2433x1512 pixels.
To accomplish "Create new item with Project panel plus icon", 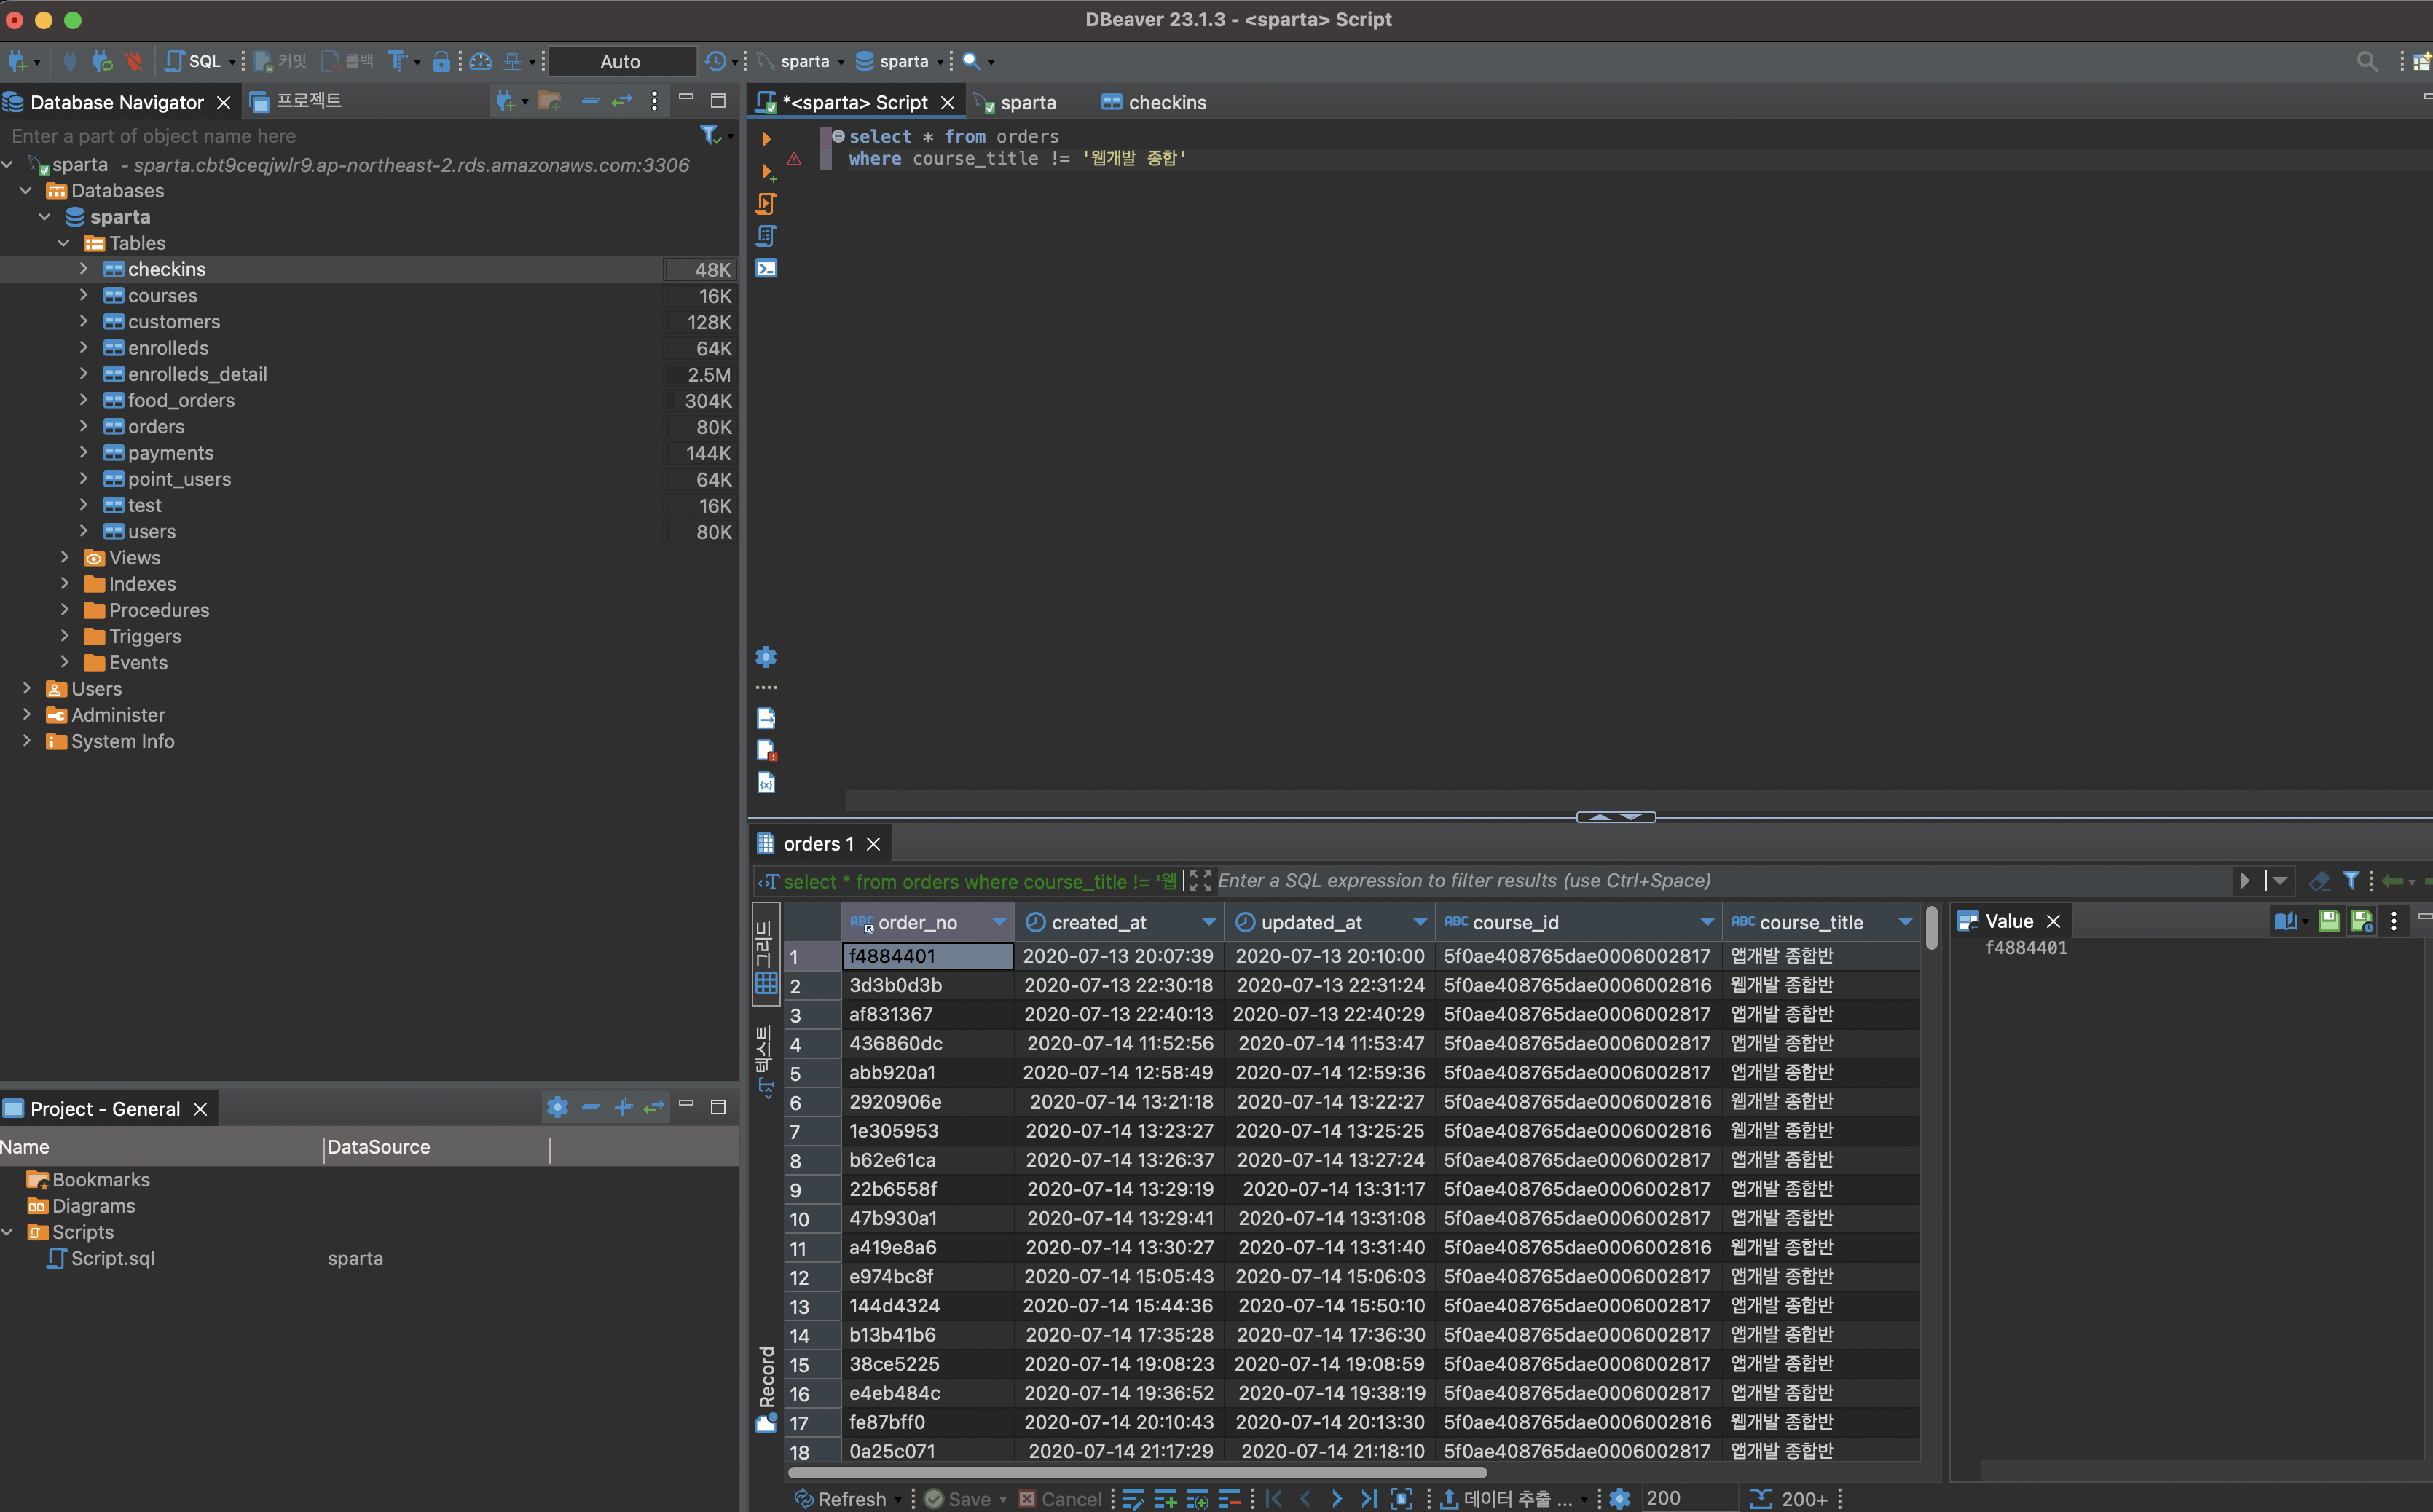I will (x=623, y=1107).
